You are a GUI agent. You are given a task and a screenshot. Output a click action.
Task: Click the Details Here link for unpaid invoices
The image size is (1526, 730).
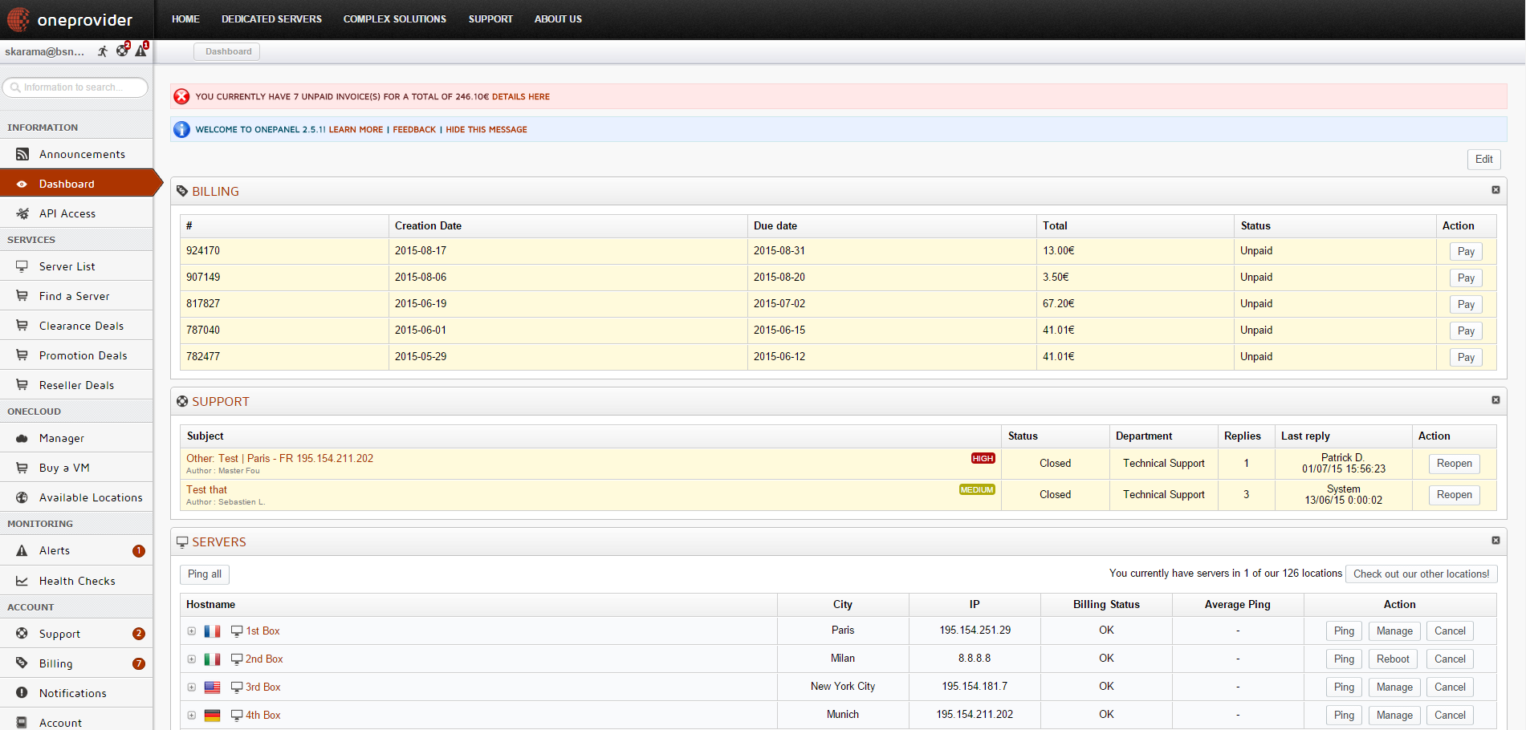[x=521, y=96]
